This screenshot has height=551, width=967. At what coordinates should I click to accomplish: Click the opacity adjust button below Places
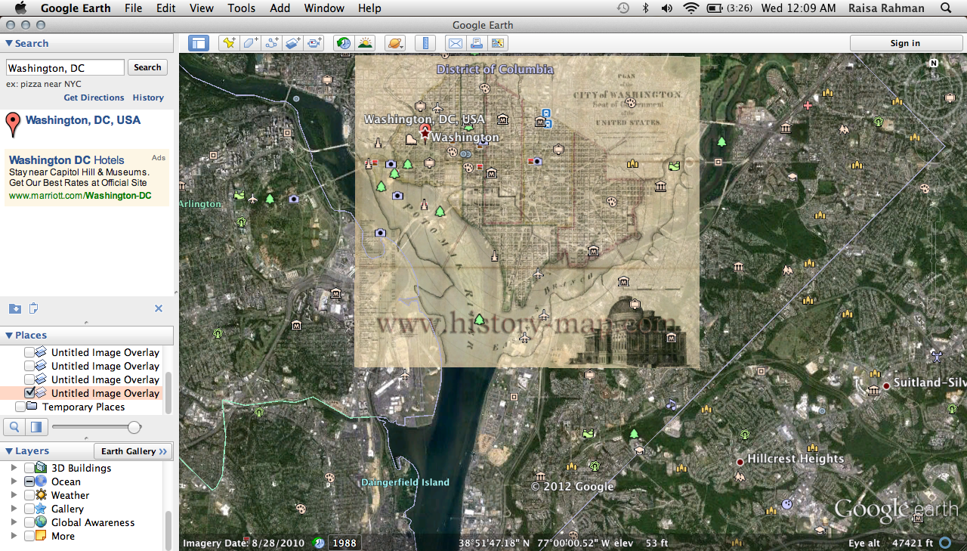36,427
